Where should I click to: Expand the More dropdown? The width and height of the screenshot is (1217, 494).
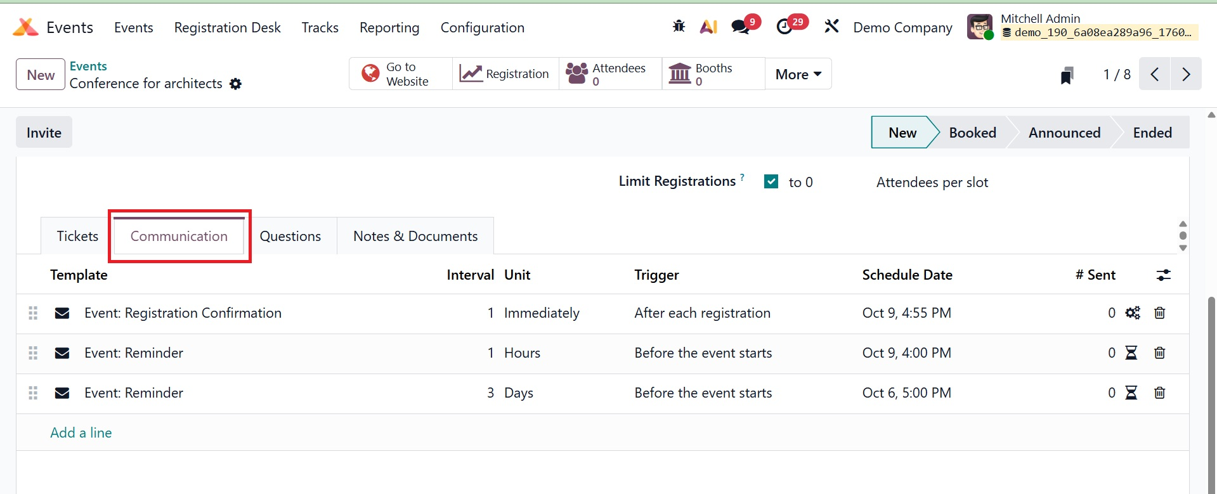tap(798, 74)
